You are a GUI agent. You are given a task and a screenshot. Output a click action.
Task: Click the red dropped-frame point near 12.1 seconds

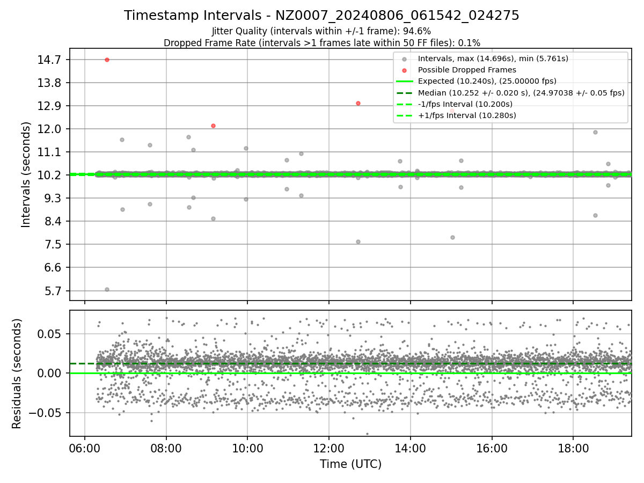(x=213, y=126)
